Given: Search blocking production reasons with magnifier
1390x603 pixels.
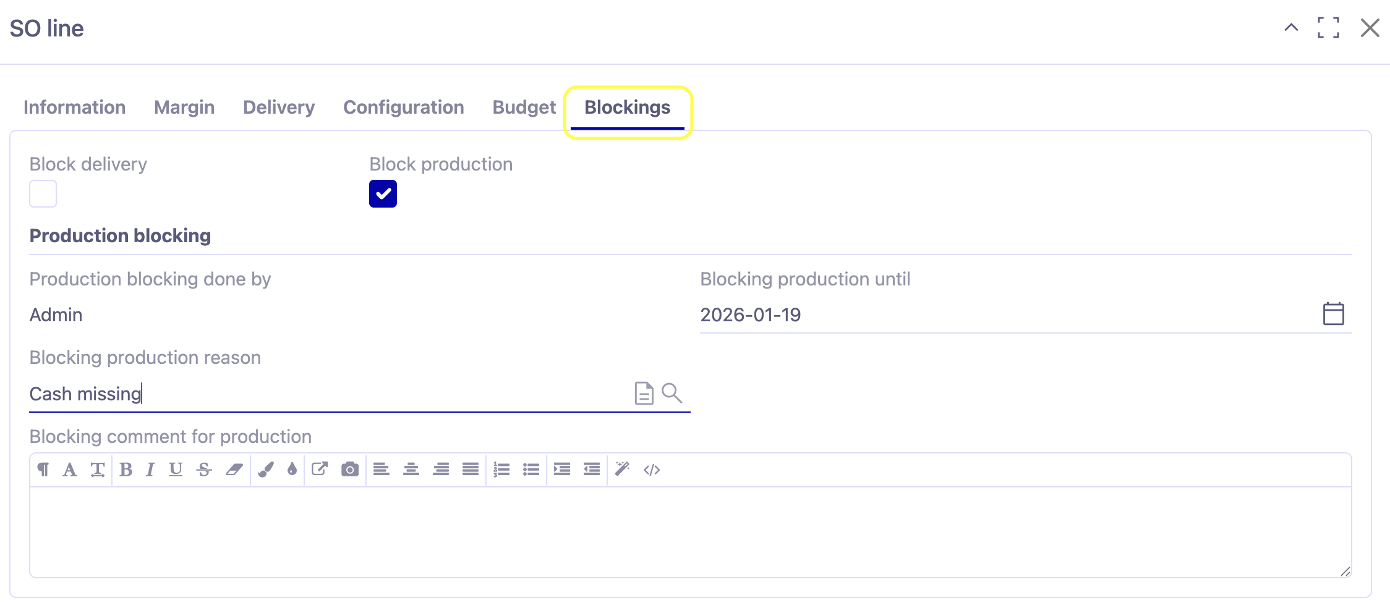Looking at the screenshot, I should 672,393.
